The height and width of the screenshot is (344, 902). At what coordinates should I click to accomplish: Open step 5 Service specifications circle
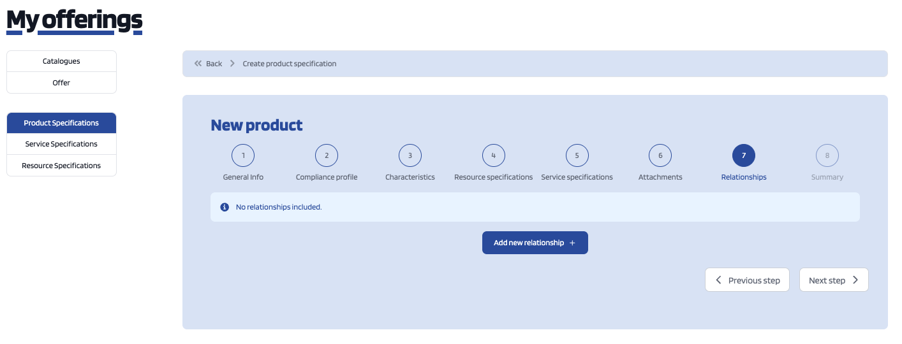pyautogui.click(x=577, y=155)
